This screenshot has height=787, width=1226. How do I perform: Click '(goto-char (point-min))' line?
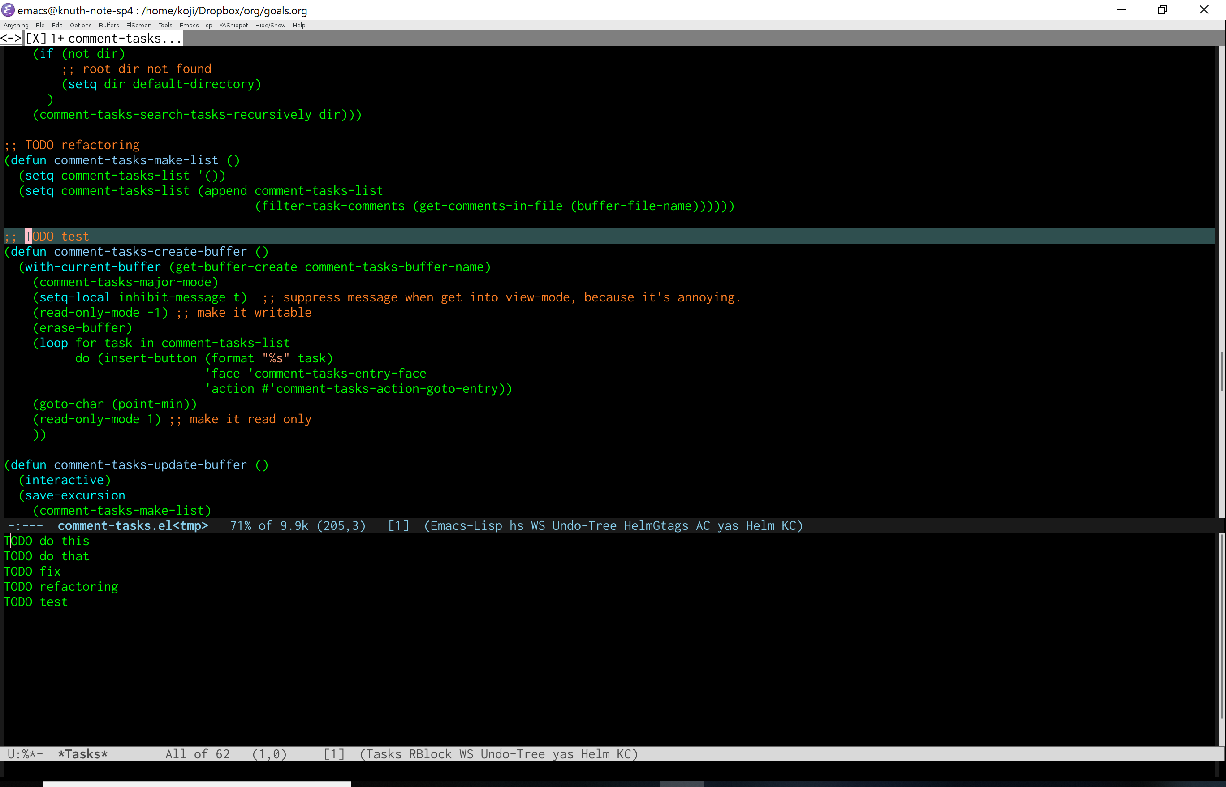point(115,404)
